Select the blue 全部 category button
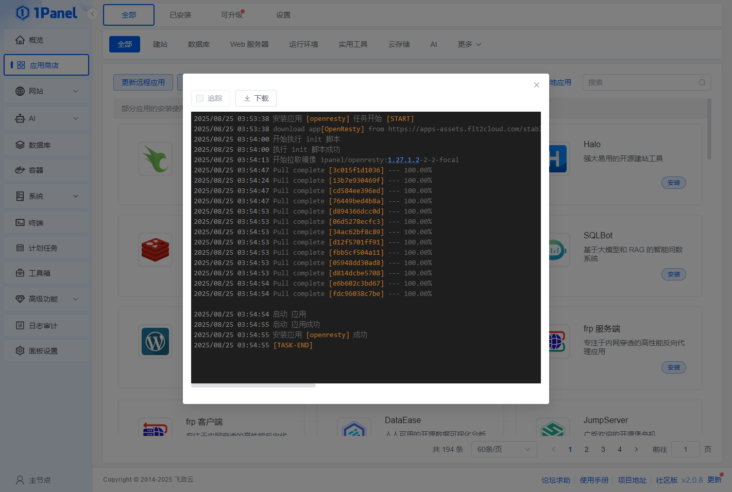Viewport: 732px width, 492px height. [125, 44]
